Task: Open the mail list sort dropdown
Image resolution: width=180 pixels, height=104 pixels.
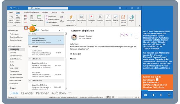Action: pos(60,30)
